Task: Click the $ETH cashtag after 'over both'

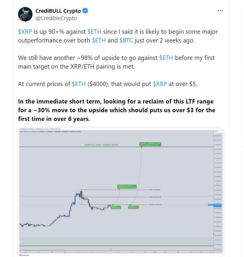Action: 99,40
